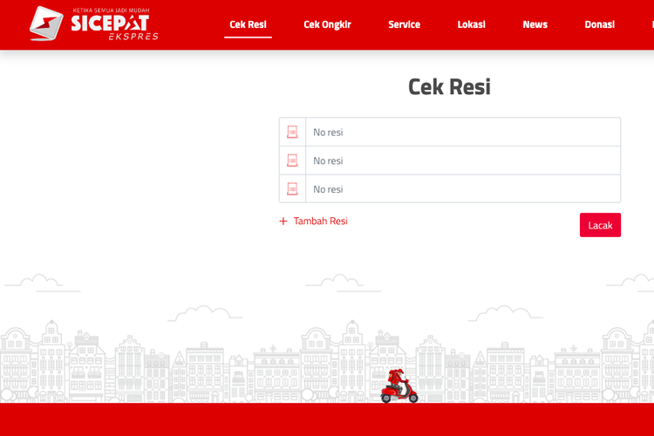The image size is (654, 436).
Task: Click the Tambah Resi link text
Action: coord(320,221)
